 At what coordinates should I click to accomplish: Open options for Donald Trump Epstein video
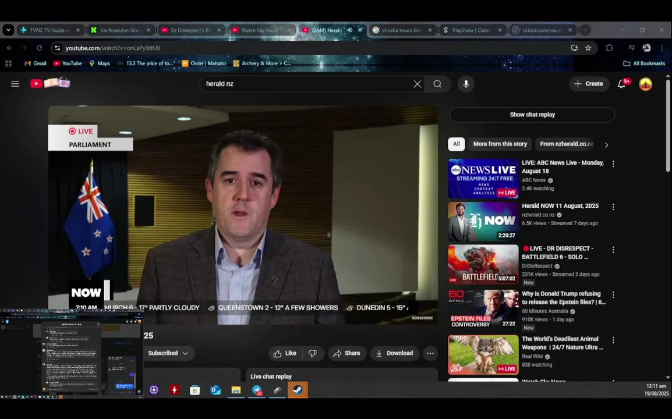pos(613,295)
